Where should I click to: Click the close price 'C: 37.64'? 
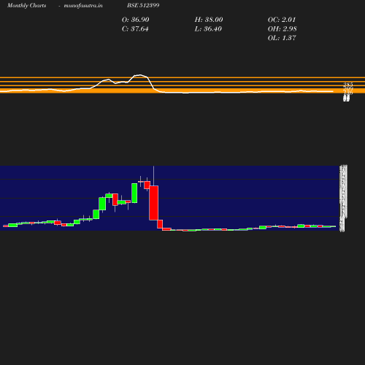click(x=135, y=28)
